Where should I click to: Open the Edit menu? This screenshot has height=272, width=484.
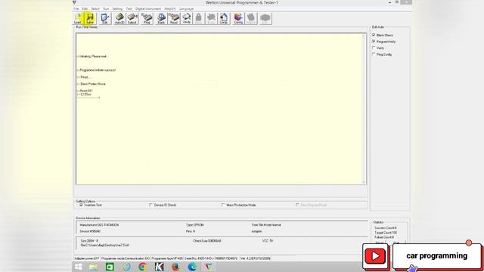pyautogui.click(x=85, y=8)
